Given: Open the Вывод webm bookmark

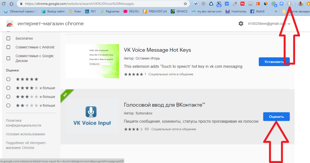Looking at the screenshot, I should pyautogui.click(x=53, y=11).
